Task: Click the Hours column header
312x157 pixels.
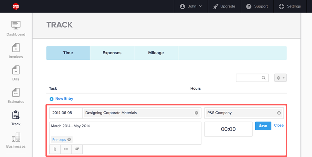Action: pos(195,89)
